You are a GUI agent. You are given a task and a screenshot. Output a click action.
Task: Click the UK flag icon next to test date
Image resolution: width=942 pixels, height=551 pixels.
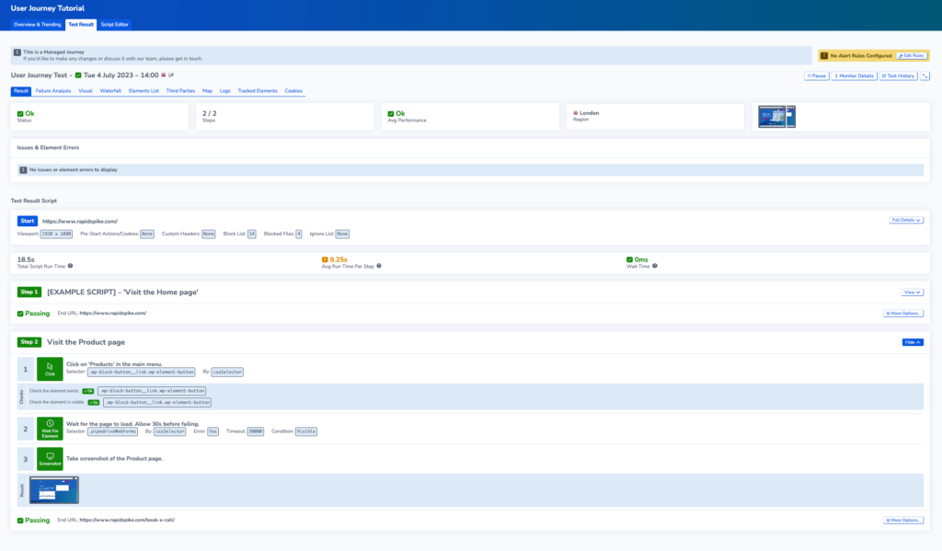(164, 75)
